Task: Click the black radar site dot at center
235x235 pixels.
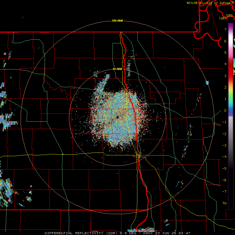Action: click(x=118, y=117)
